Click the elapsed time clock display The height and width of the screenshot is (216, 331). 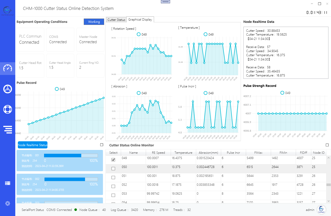click(317, 12)
